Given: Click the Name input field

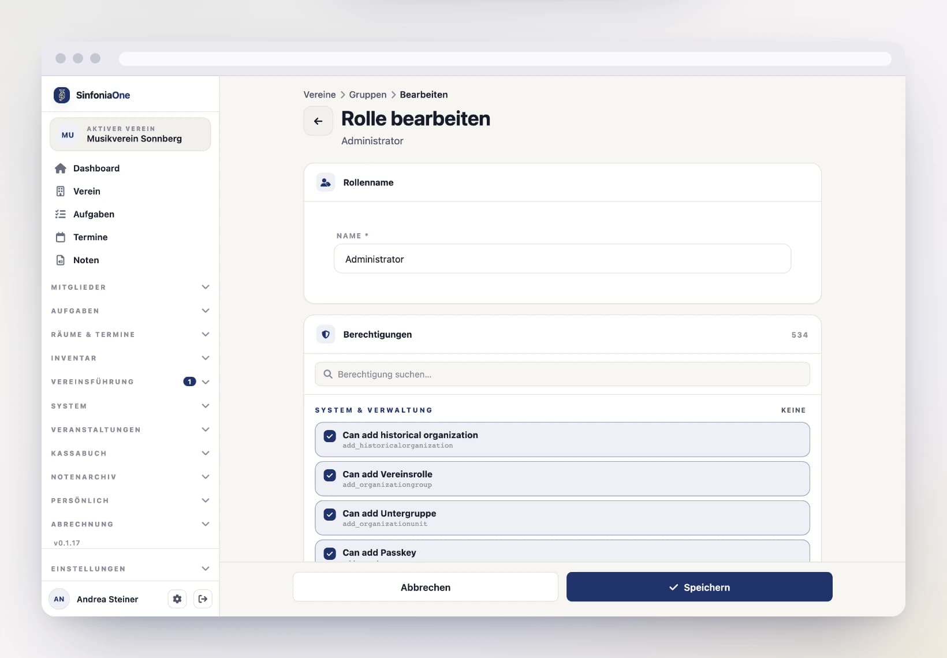Looking at the screenshot, I should pyautogui.click(x=562, y=259).
